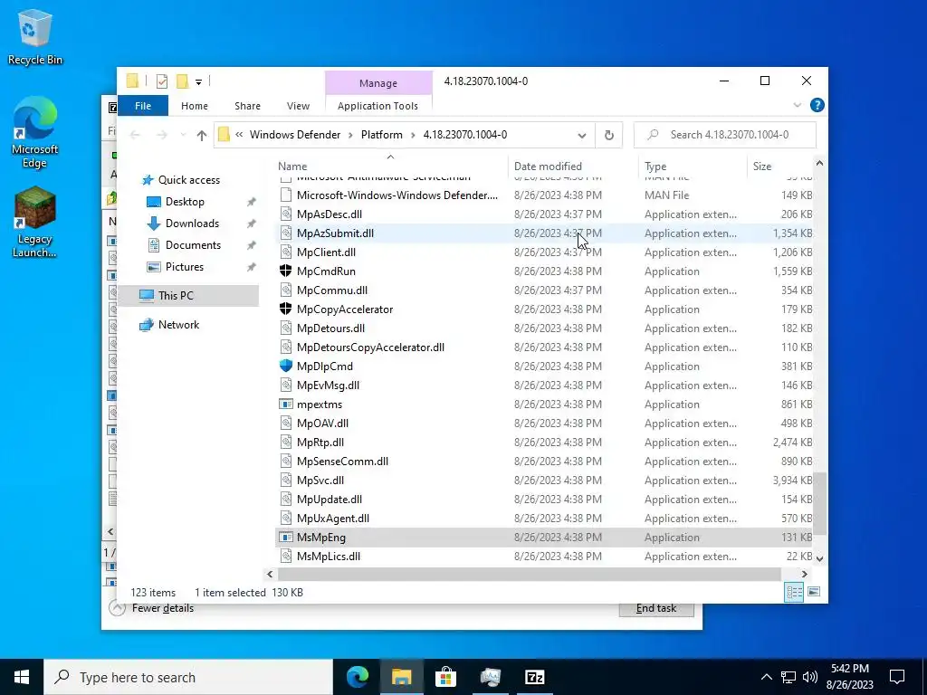Open address bar history dropdown

582,136
